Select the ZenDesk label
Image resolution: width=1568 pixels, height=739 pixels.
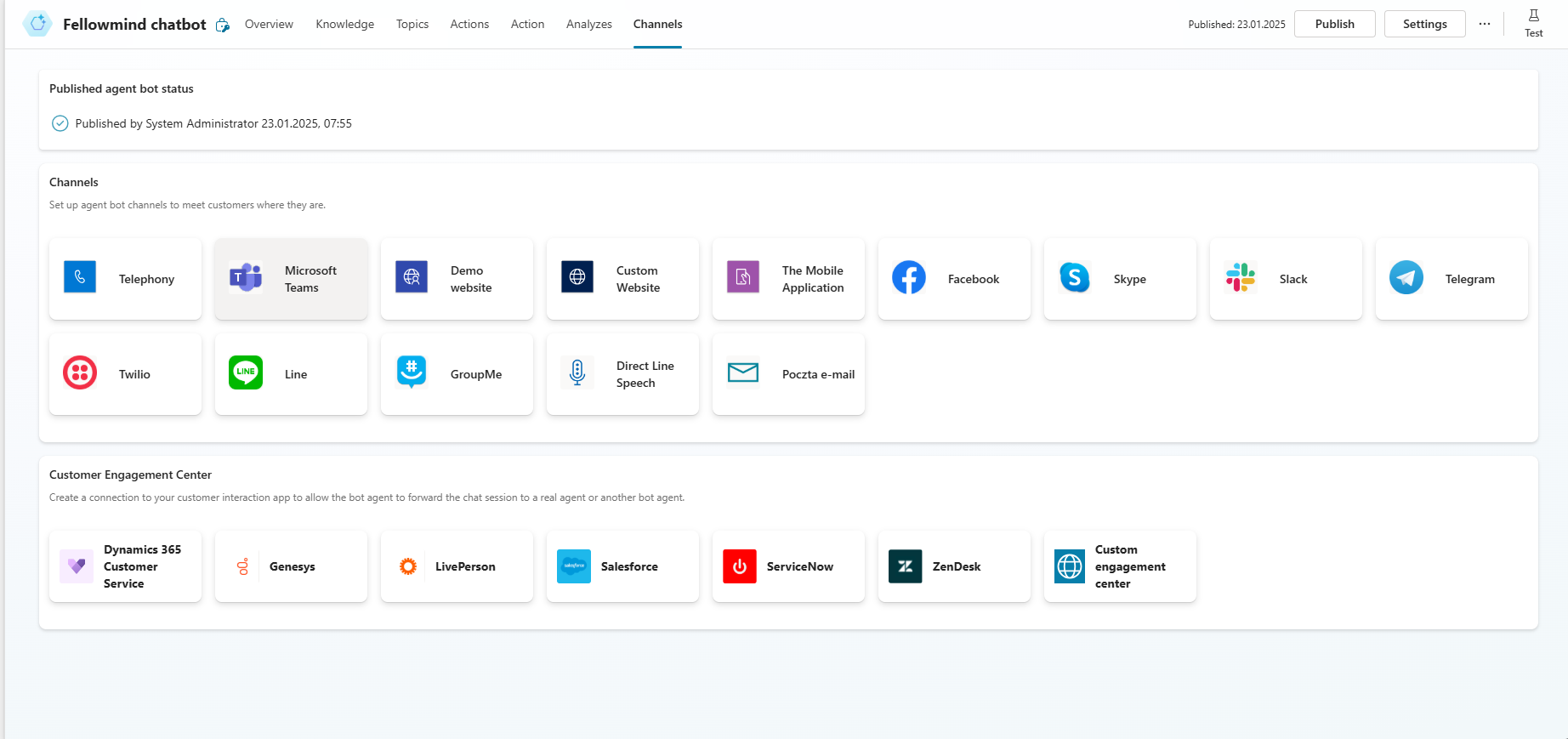tap(957, 566)
